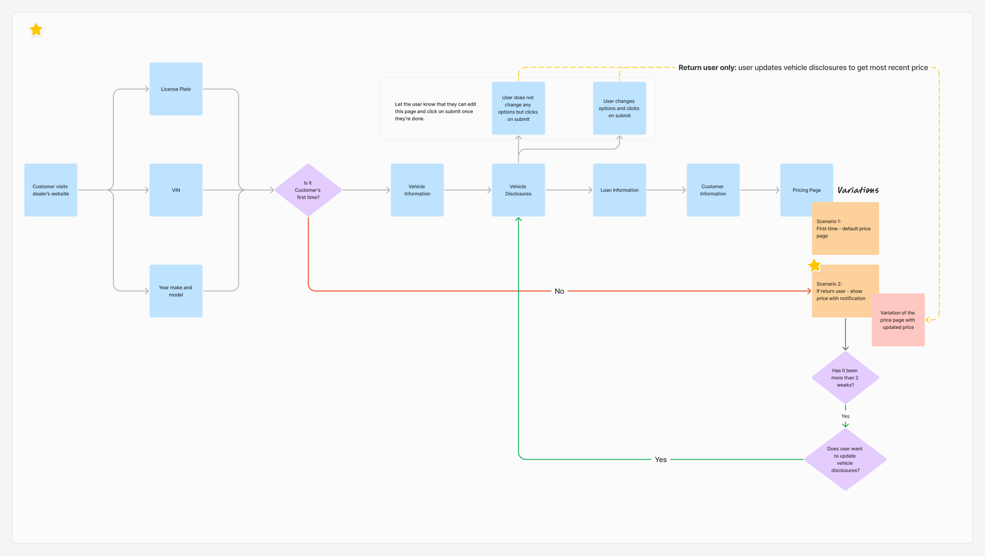The image size is (985, 556).
Task: Select the Vehicle Disclosures box
Action: pyautogui.click(x=518, y=190)
